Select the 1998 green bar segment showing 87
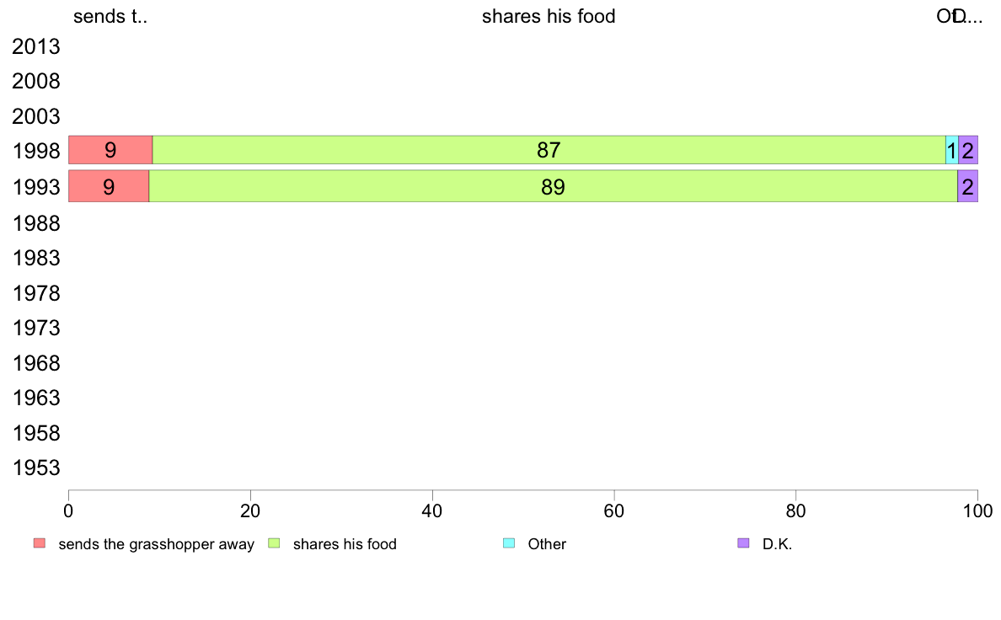The image size is (1001, 620). point(549,150)
